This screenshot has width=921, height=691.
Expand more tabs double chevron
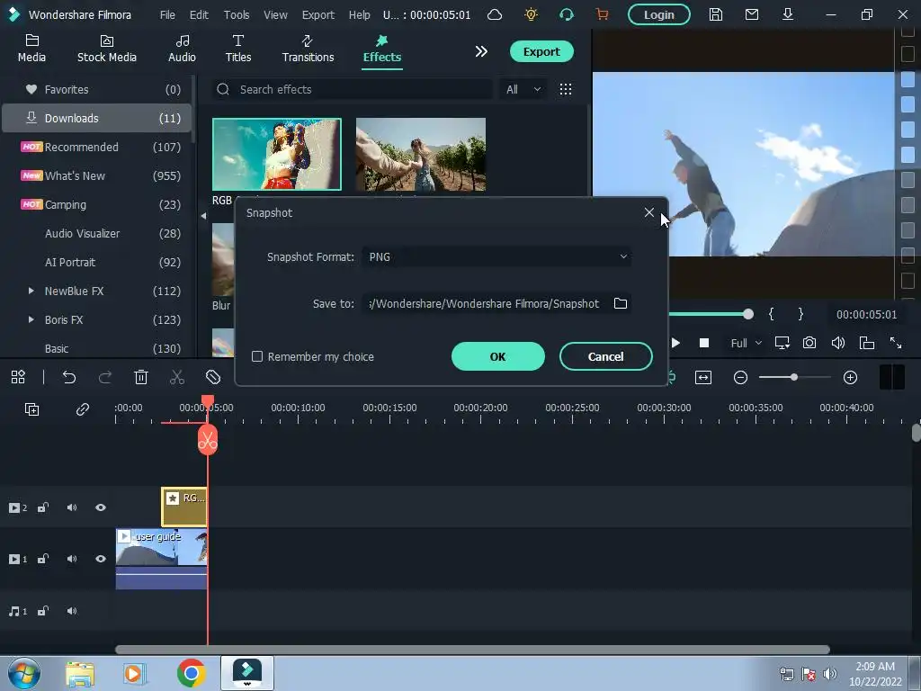481,51
